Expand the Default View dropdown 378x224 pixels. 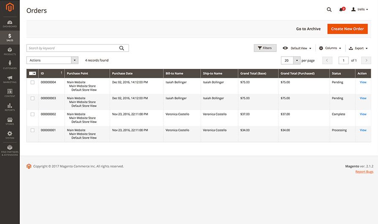(x=297, y=48)
